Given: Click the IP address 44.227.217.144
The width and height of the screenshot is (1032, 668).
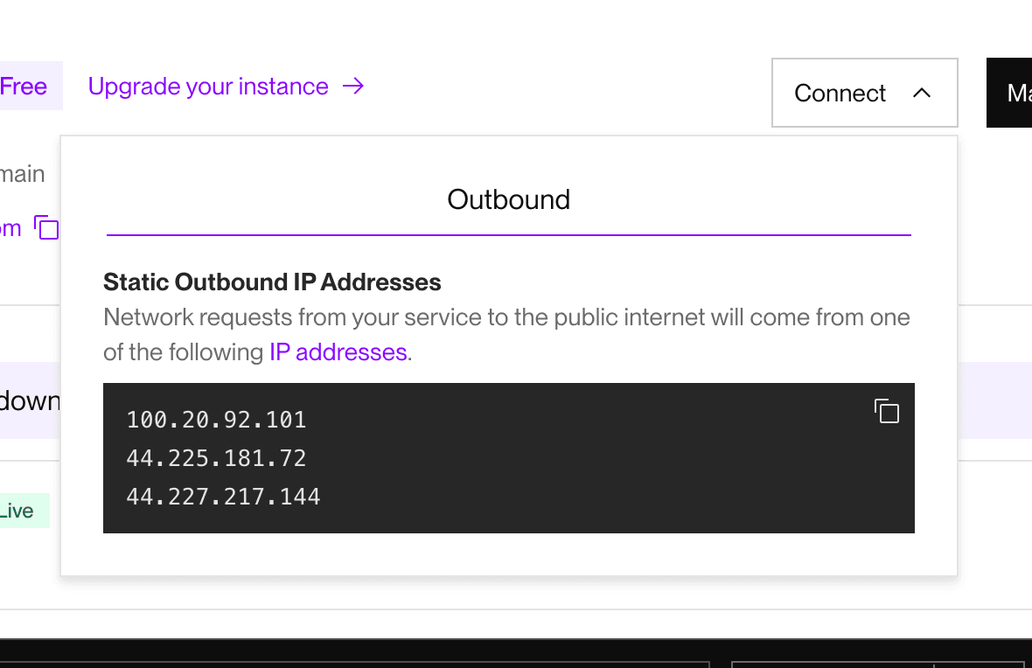Looking at the screenshot, I should 223,497.
